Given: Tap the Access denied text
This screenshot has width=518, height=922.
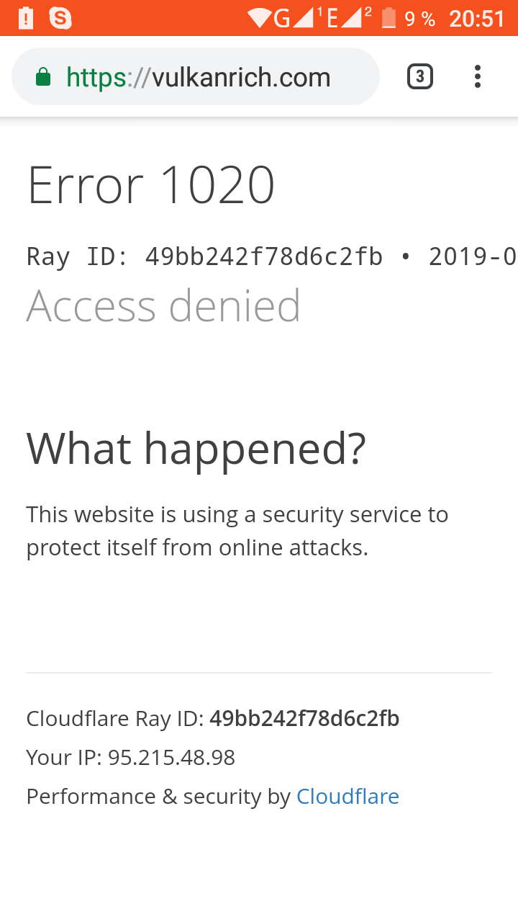Looking at the screenshot, I should pos(163,305).
